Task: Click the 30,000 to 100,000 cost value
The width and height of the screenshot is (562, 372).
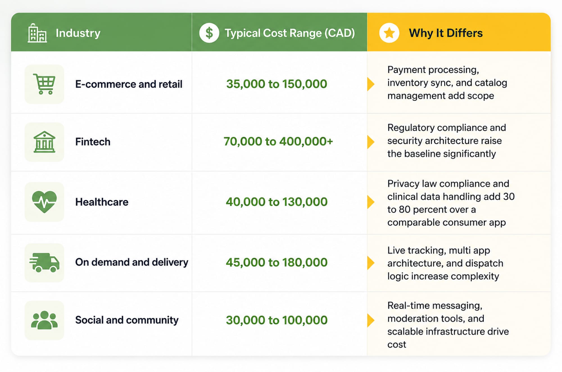Action: 277,320
